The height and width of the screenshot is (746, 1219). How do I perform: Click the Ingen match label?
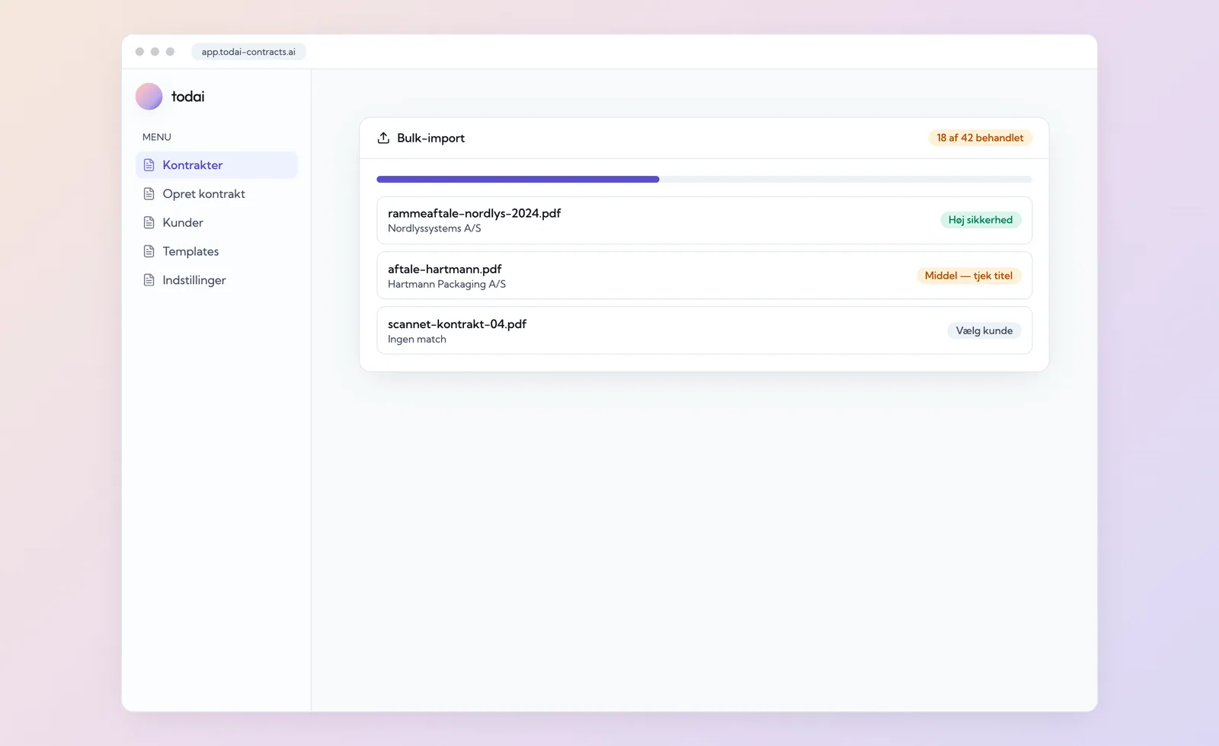click(x=417, y=340)
